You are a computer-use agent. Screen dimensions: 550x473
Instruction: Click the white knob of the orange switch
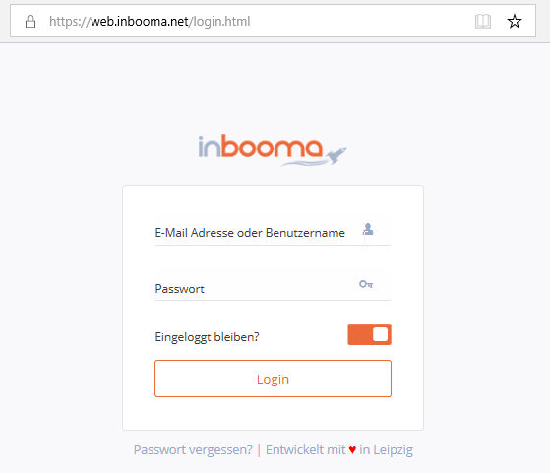coord(380,334)
